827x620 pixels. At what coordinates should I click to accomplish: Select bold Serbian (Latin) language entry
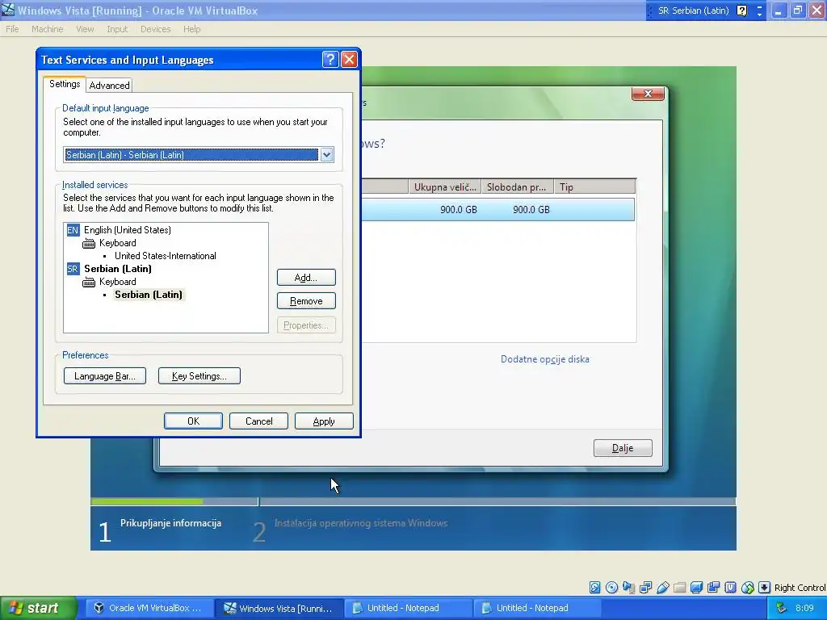point(118,269)
